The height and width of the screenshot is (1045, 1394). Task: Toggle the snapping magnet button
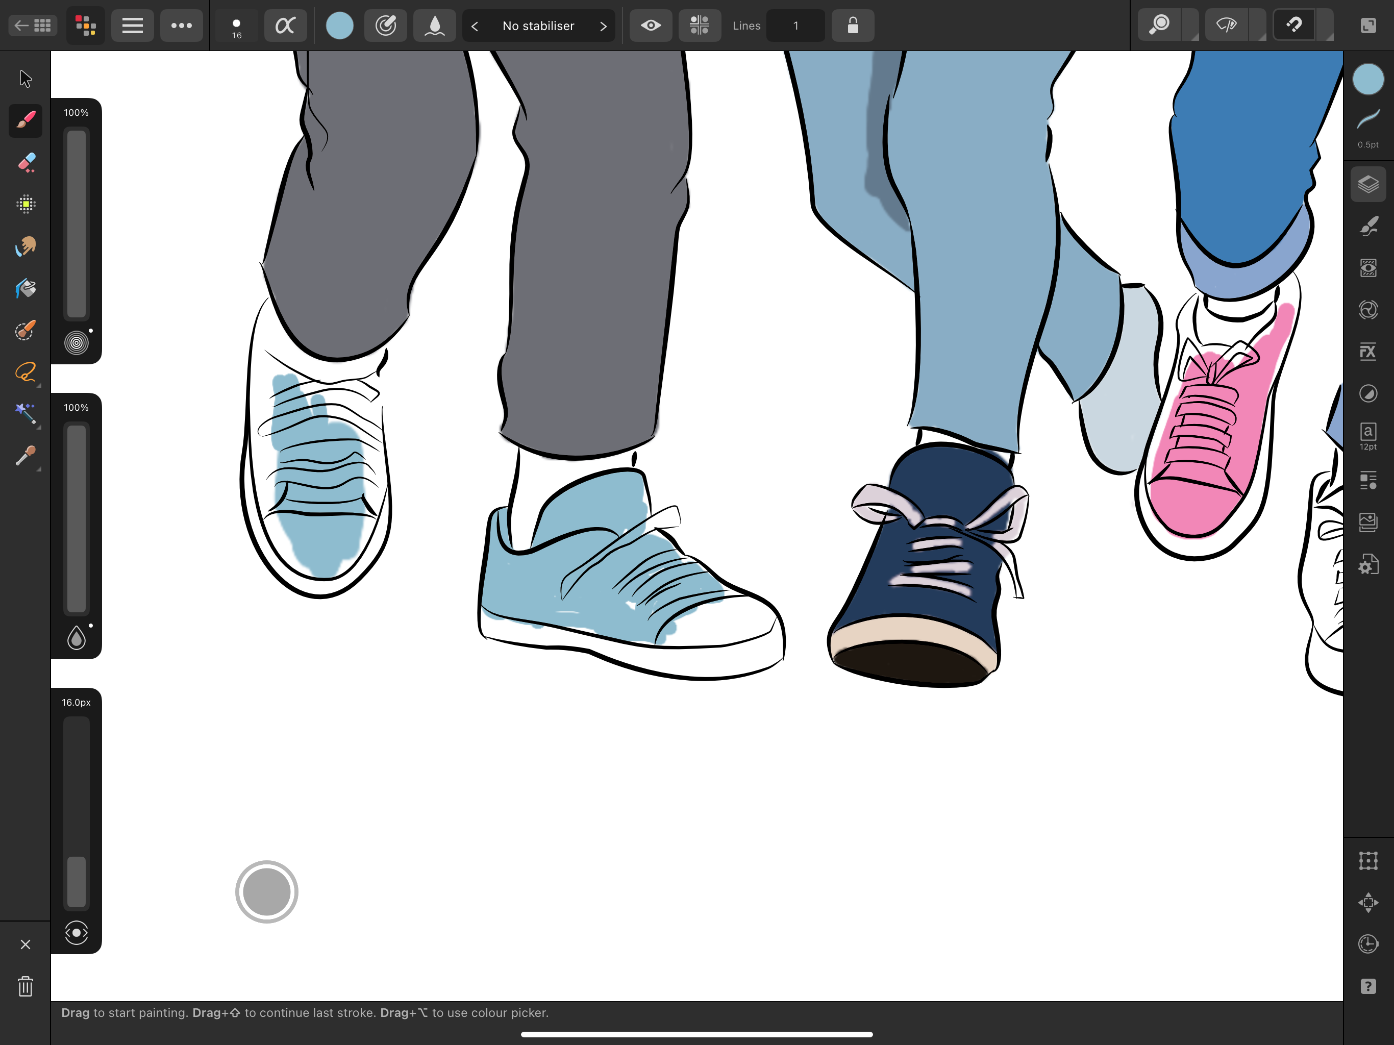pos(1294,26)
